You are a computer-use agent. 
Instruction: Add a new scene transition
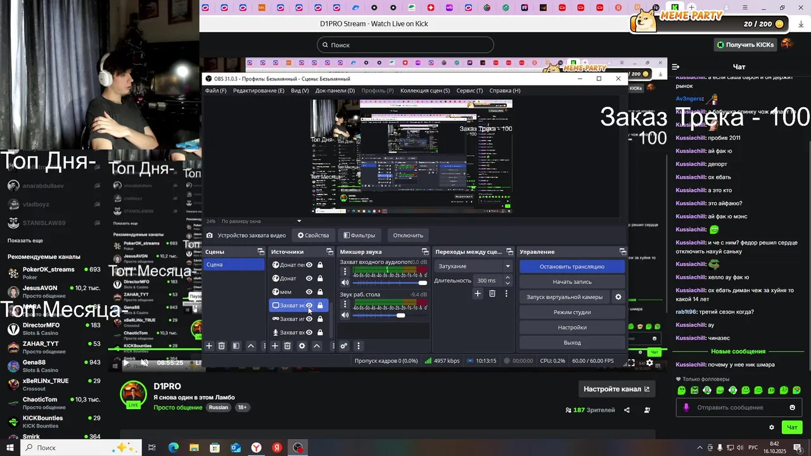(478, 293)
